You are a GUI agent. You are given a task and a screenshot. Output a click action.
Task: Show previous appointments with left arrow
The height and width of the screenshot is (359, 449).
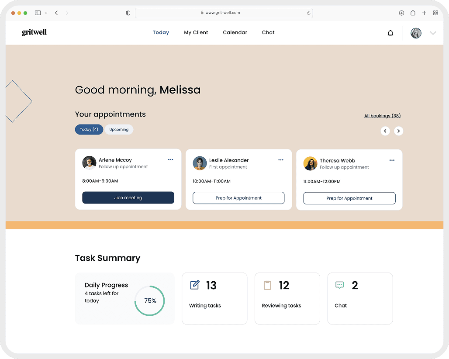385,131
